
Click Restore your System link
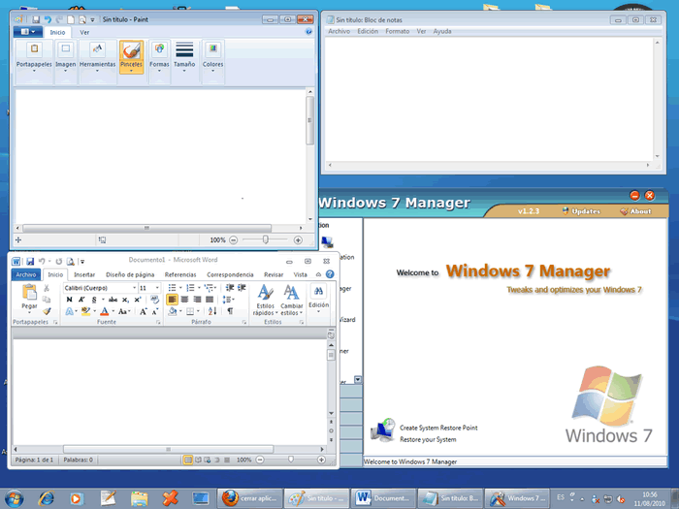pyautogui.click(x=428, y=439)
